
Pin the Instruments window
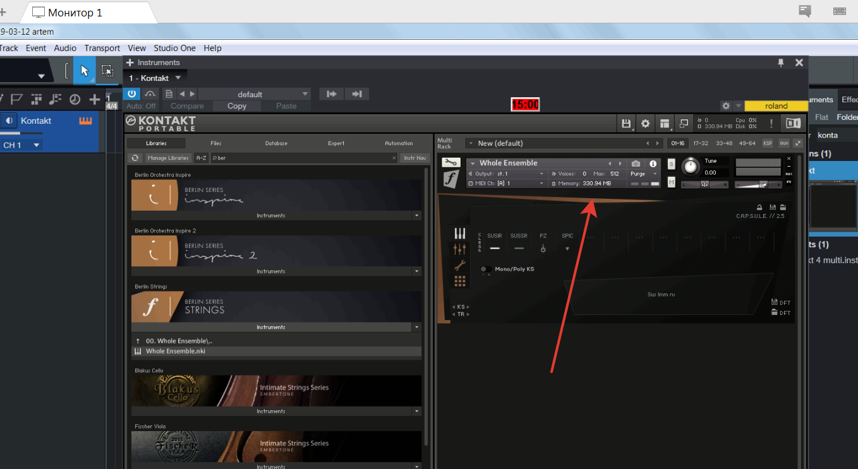click(781, 62)
